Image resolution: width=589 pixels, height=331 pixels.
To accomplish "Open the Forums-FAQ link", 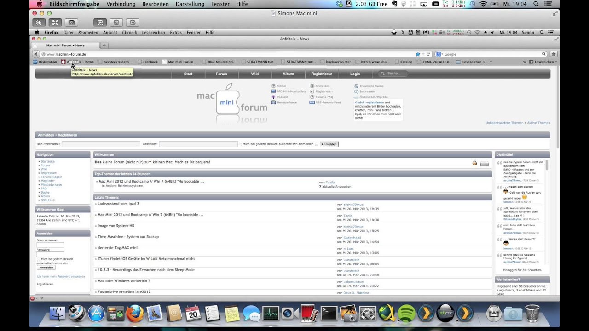I will (x=321, y=97).
